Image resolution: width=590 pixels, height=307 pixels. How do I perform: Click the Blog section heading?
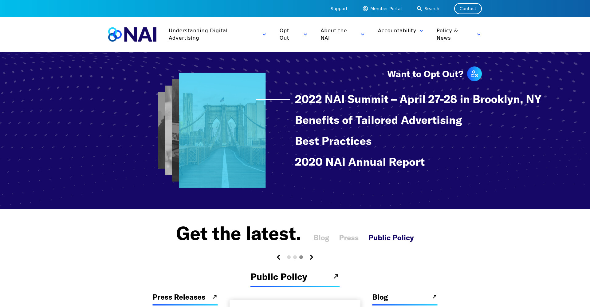click(380, 297)
